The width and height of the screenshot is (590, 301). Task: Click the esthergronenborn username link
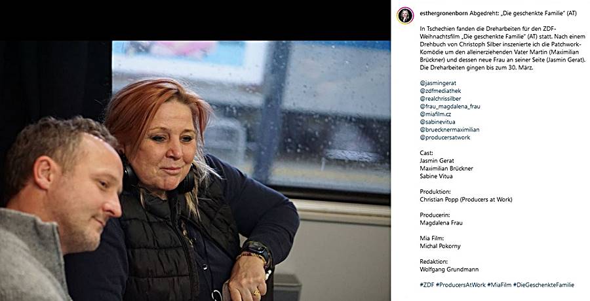point(444,13)
